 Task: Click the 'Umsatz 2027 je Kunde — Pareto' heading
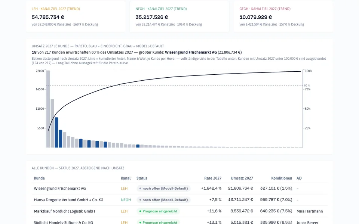tap(98, 46)
